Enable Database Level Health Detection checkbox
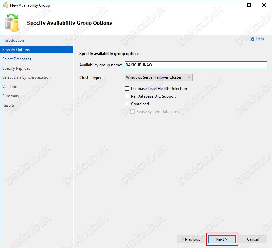 coord(127,89)
